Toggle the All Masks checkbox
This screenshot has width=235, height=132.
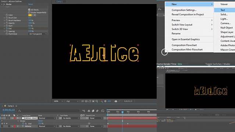(29, 10)
